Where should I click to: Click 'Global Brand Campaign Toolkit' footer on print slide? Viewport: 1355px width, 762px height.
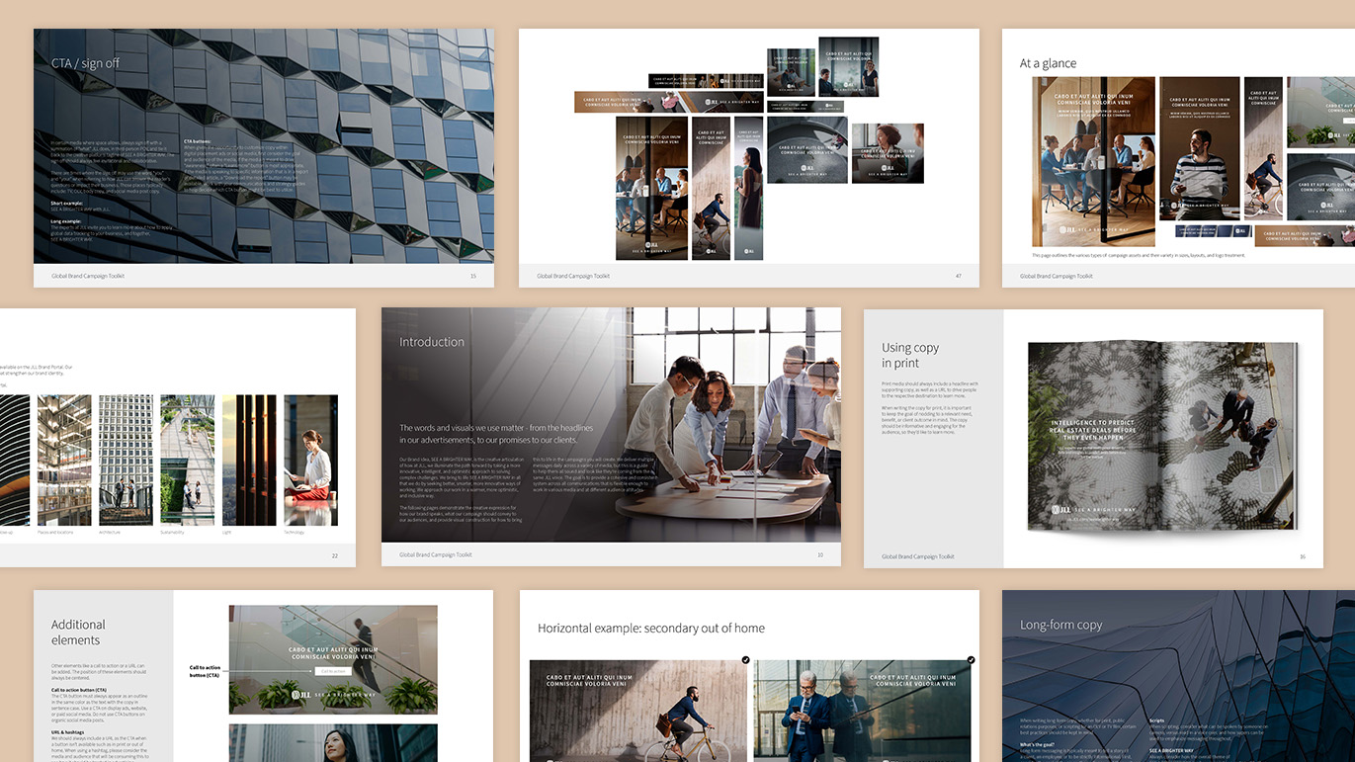[918, 557]
